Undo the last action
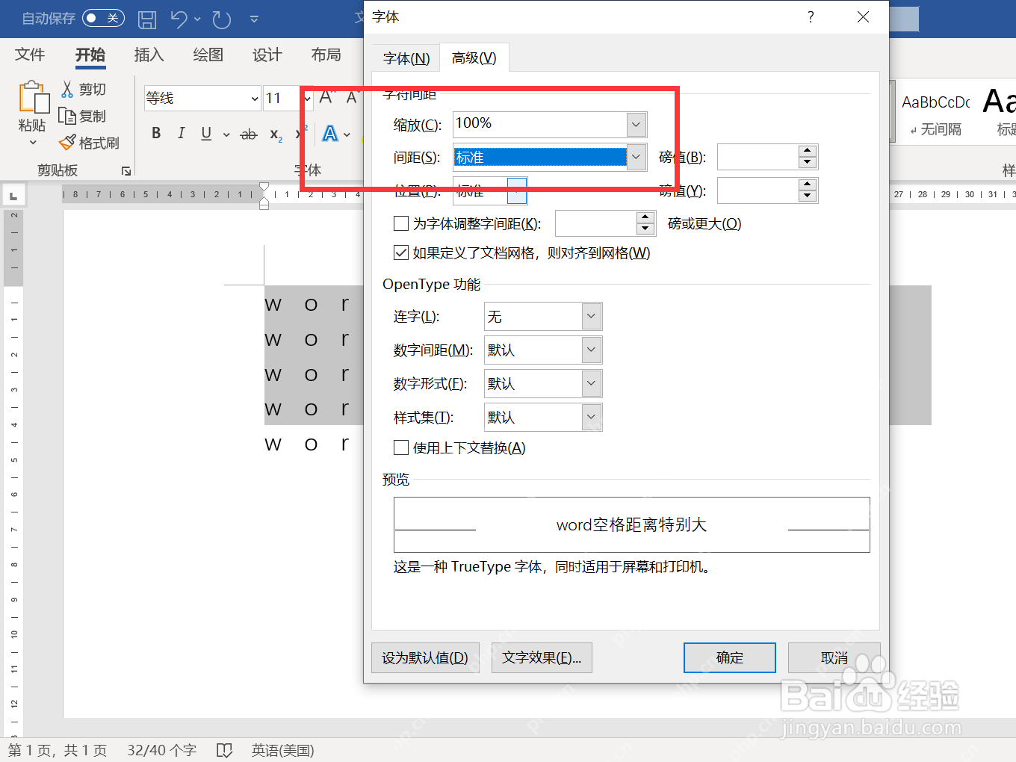Viewport: 1016px width, 762px height. 179,19
